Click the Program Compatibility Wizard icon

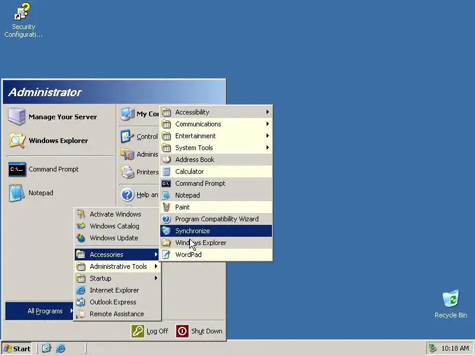pyautogui.click(x=166, y=219)
